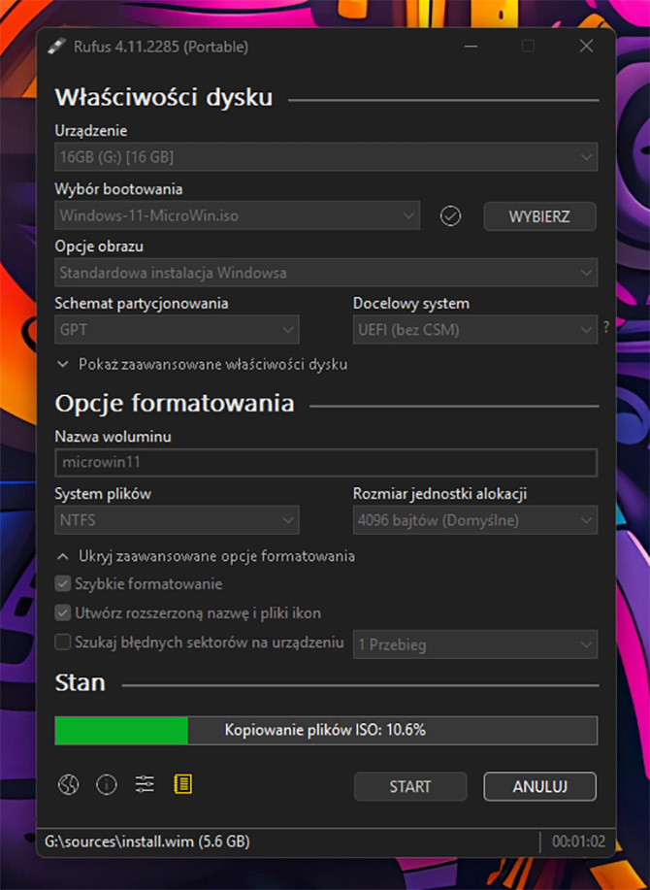Open the System plików NTFS dropdown
The width and height of the screenshot is (650, 890).
coord(177,520)
